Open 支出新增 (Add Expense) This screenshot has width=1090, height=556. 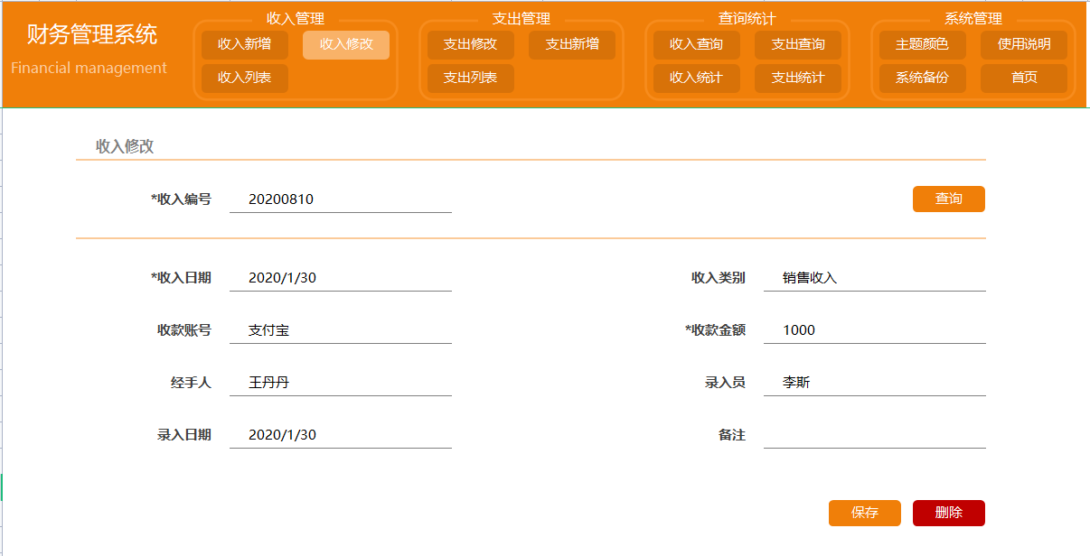coord(570,43)
